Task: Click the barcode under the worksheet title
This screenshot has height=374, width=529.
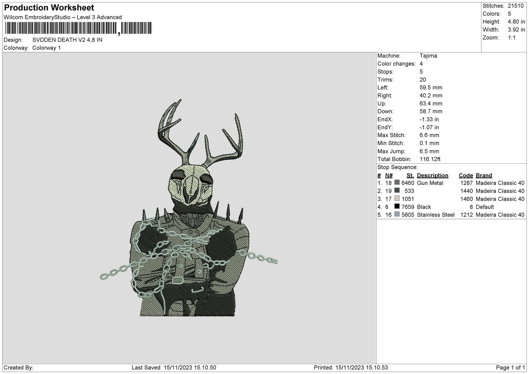Action: (78, 29)
